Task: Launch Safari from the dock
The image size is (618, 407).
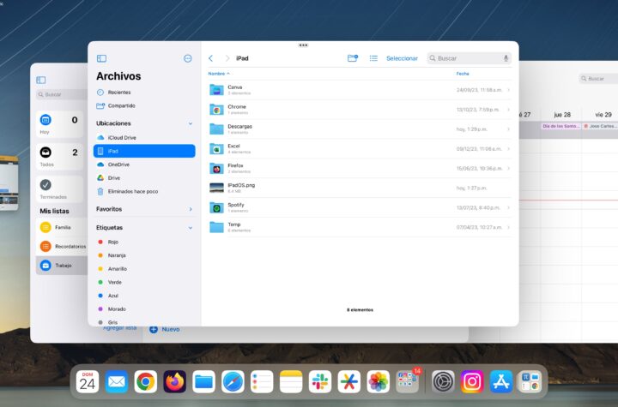Action: (233, 381)
